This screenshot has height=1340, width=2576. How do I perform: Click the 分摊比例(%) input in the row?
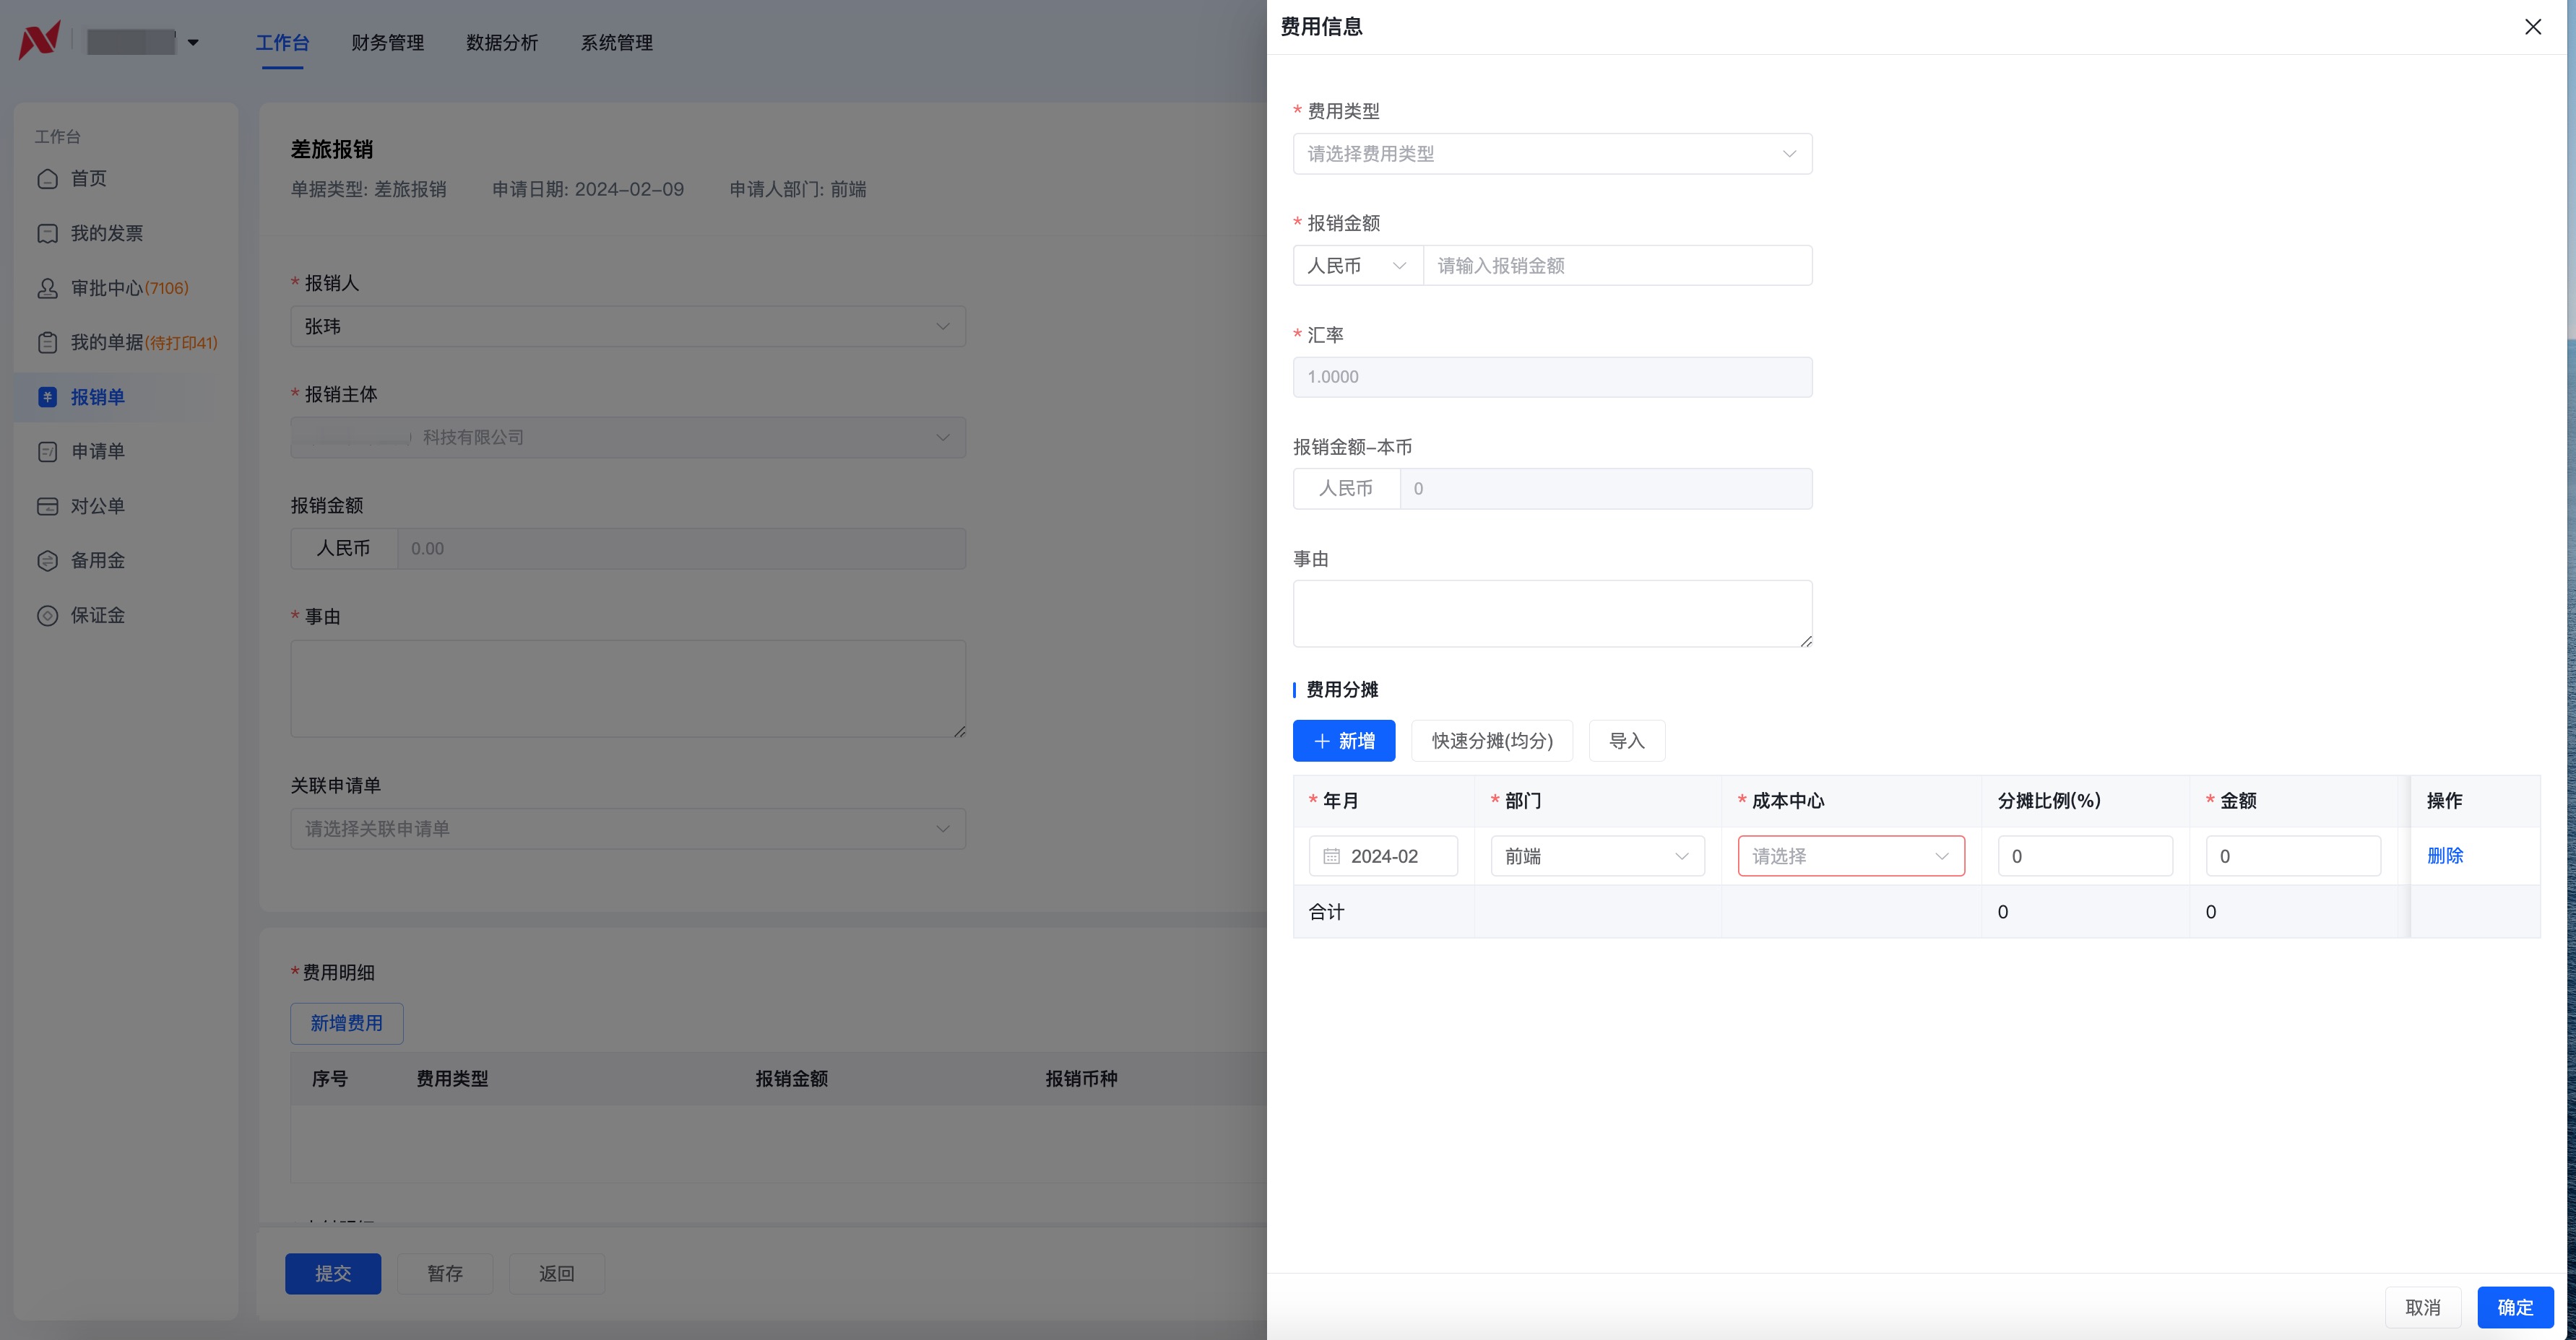(x=2085, y=856)
